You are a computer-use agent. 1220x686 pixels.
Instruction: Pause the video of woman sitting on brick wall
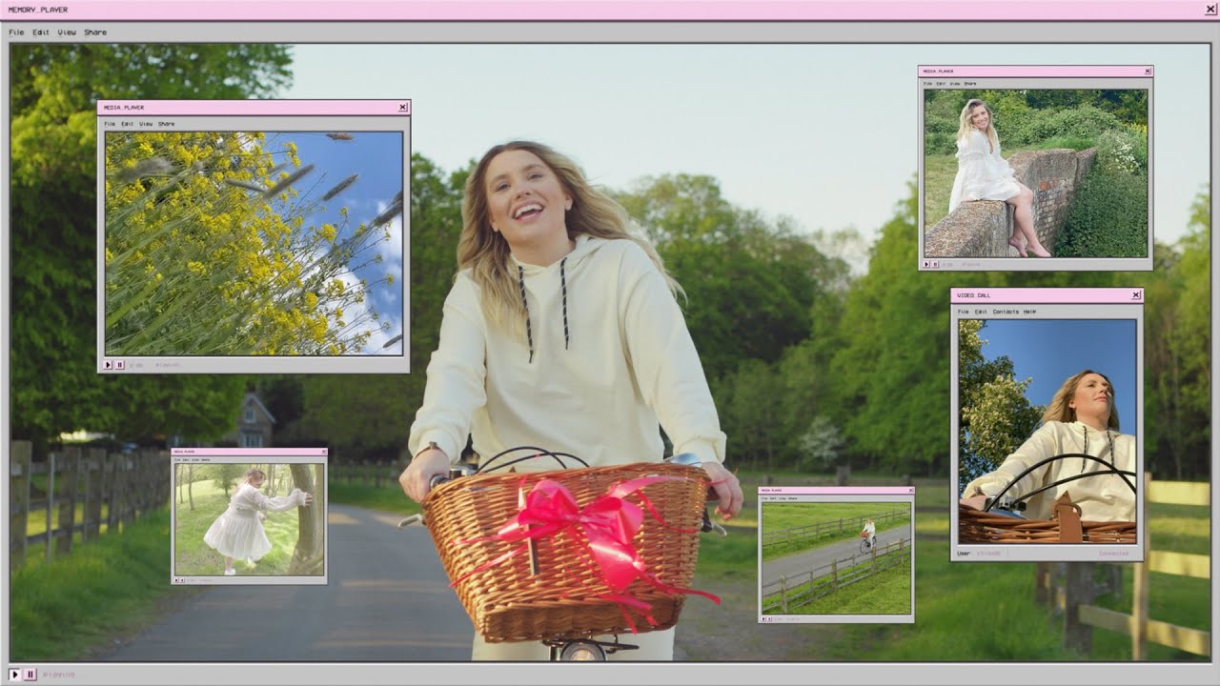(935, 264)
